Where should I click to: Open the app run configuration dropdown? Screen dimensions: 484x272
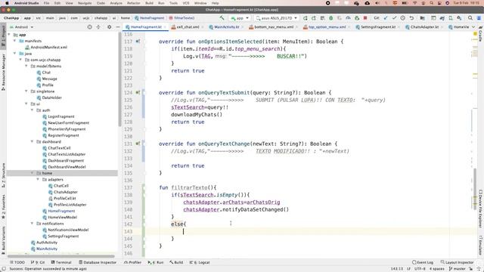pyautogui.click(x=239, y=18)
